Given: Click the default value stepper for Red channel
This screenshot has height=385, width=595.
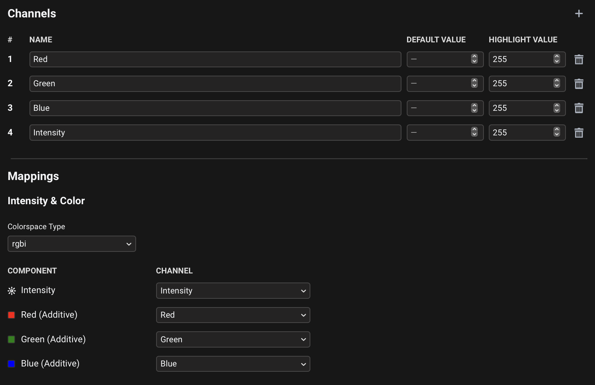Looking at the screenshot, I should point(474,59).
